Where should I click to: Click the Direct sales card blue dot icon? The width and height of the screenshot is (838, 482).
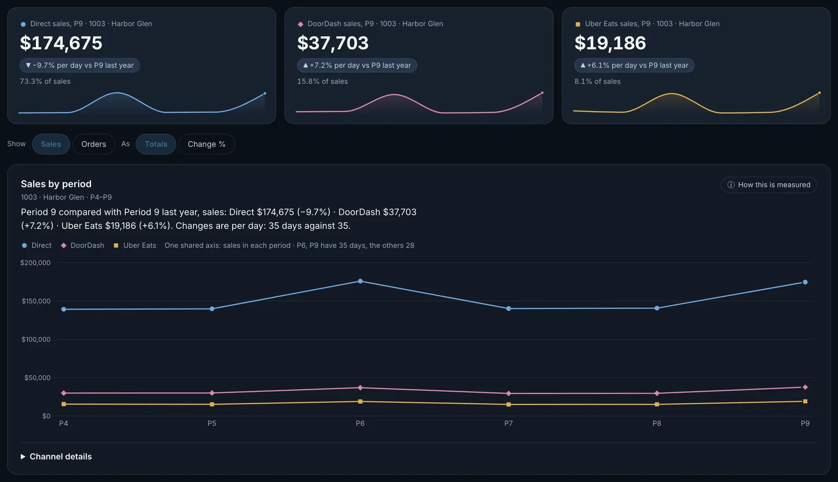[23, 24]
